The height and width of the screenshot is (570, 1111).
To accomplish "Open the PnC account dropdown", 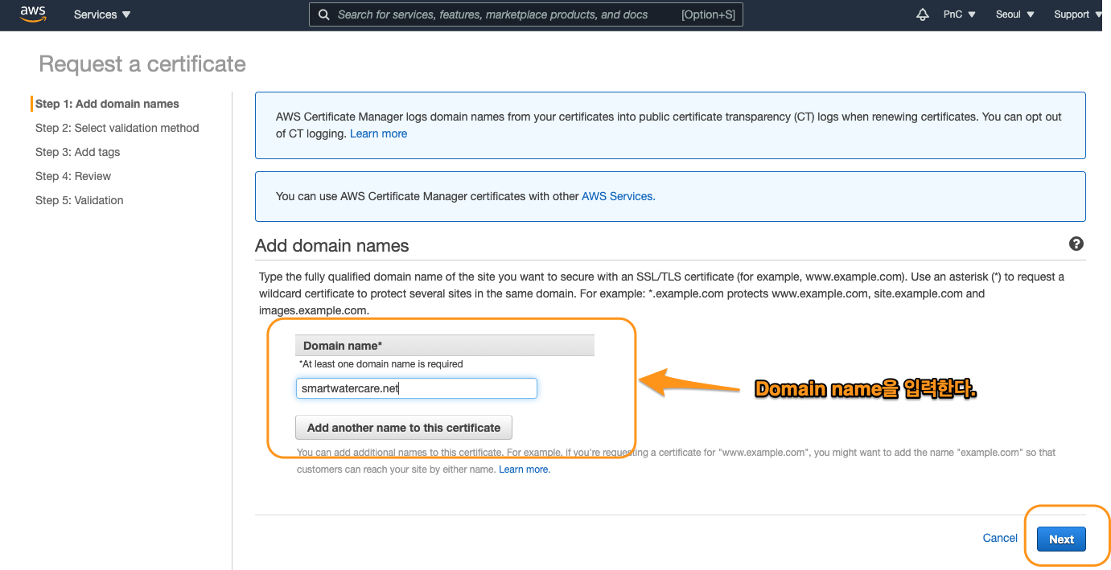I will pos(959,14).
